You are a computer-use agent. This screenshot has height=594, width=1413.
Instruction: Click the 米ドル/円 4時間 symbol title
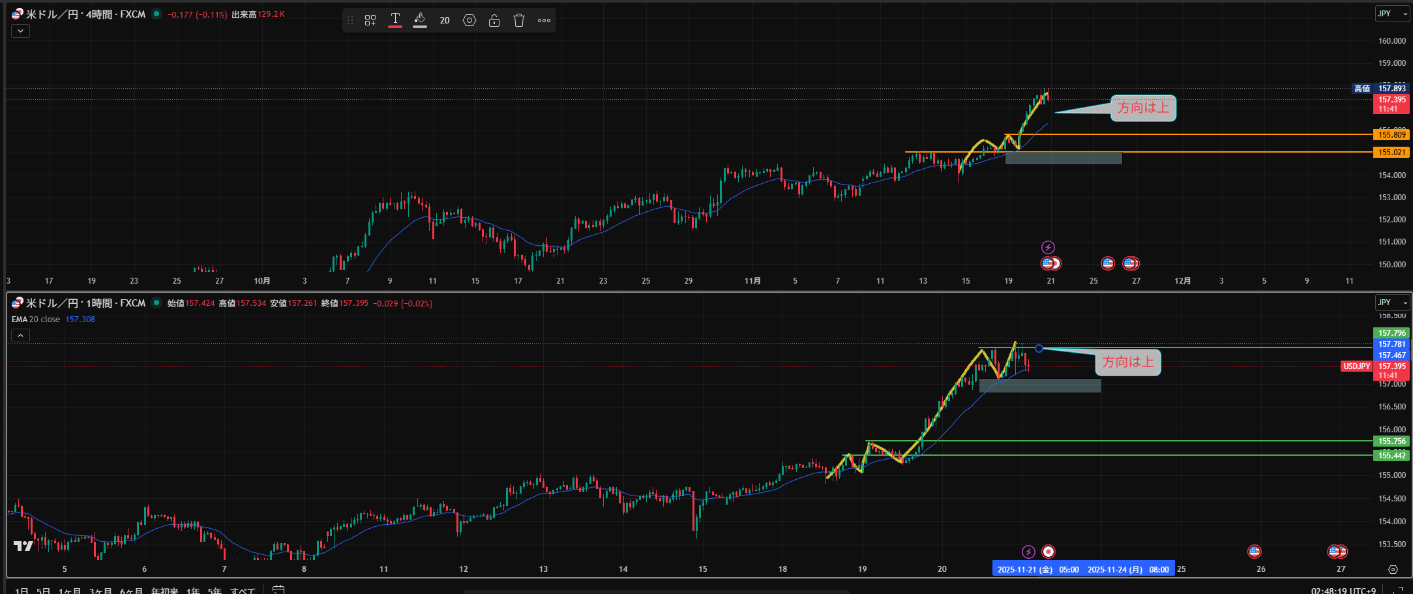tap(85, 14)
